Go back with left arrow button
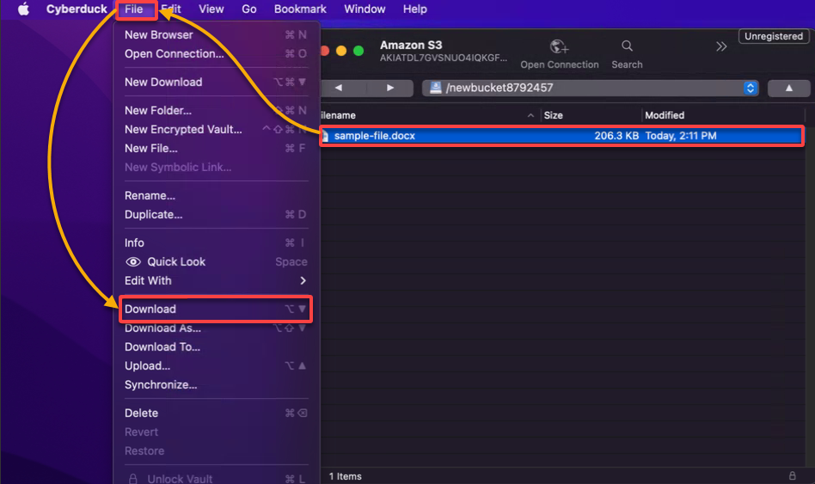The height and width of the screenshot is (484, 815). (x=339, y=88)
